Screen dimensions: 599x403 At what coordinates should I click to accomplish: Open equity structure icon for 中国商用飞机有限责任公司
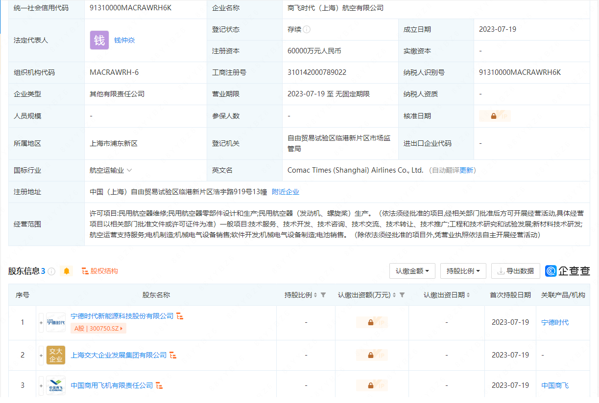pyautogui.click(x=159, y=385)
